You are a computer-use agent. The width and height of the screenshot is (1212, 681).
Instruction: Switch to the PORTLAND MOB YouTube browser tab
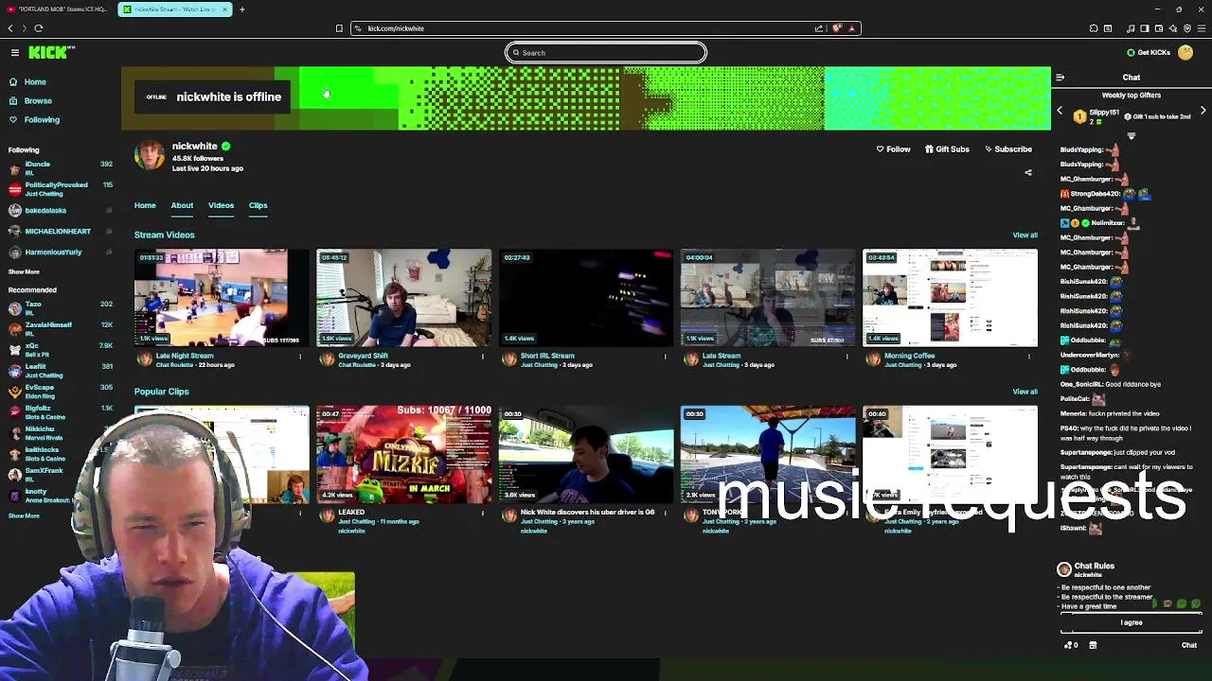[57, 9]
